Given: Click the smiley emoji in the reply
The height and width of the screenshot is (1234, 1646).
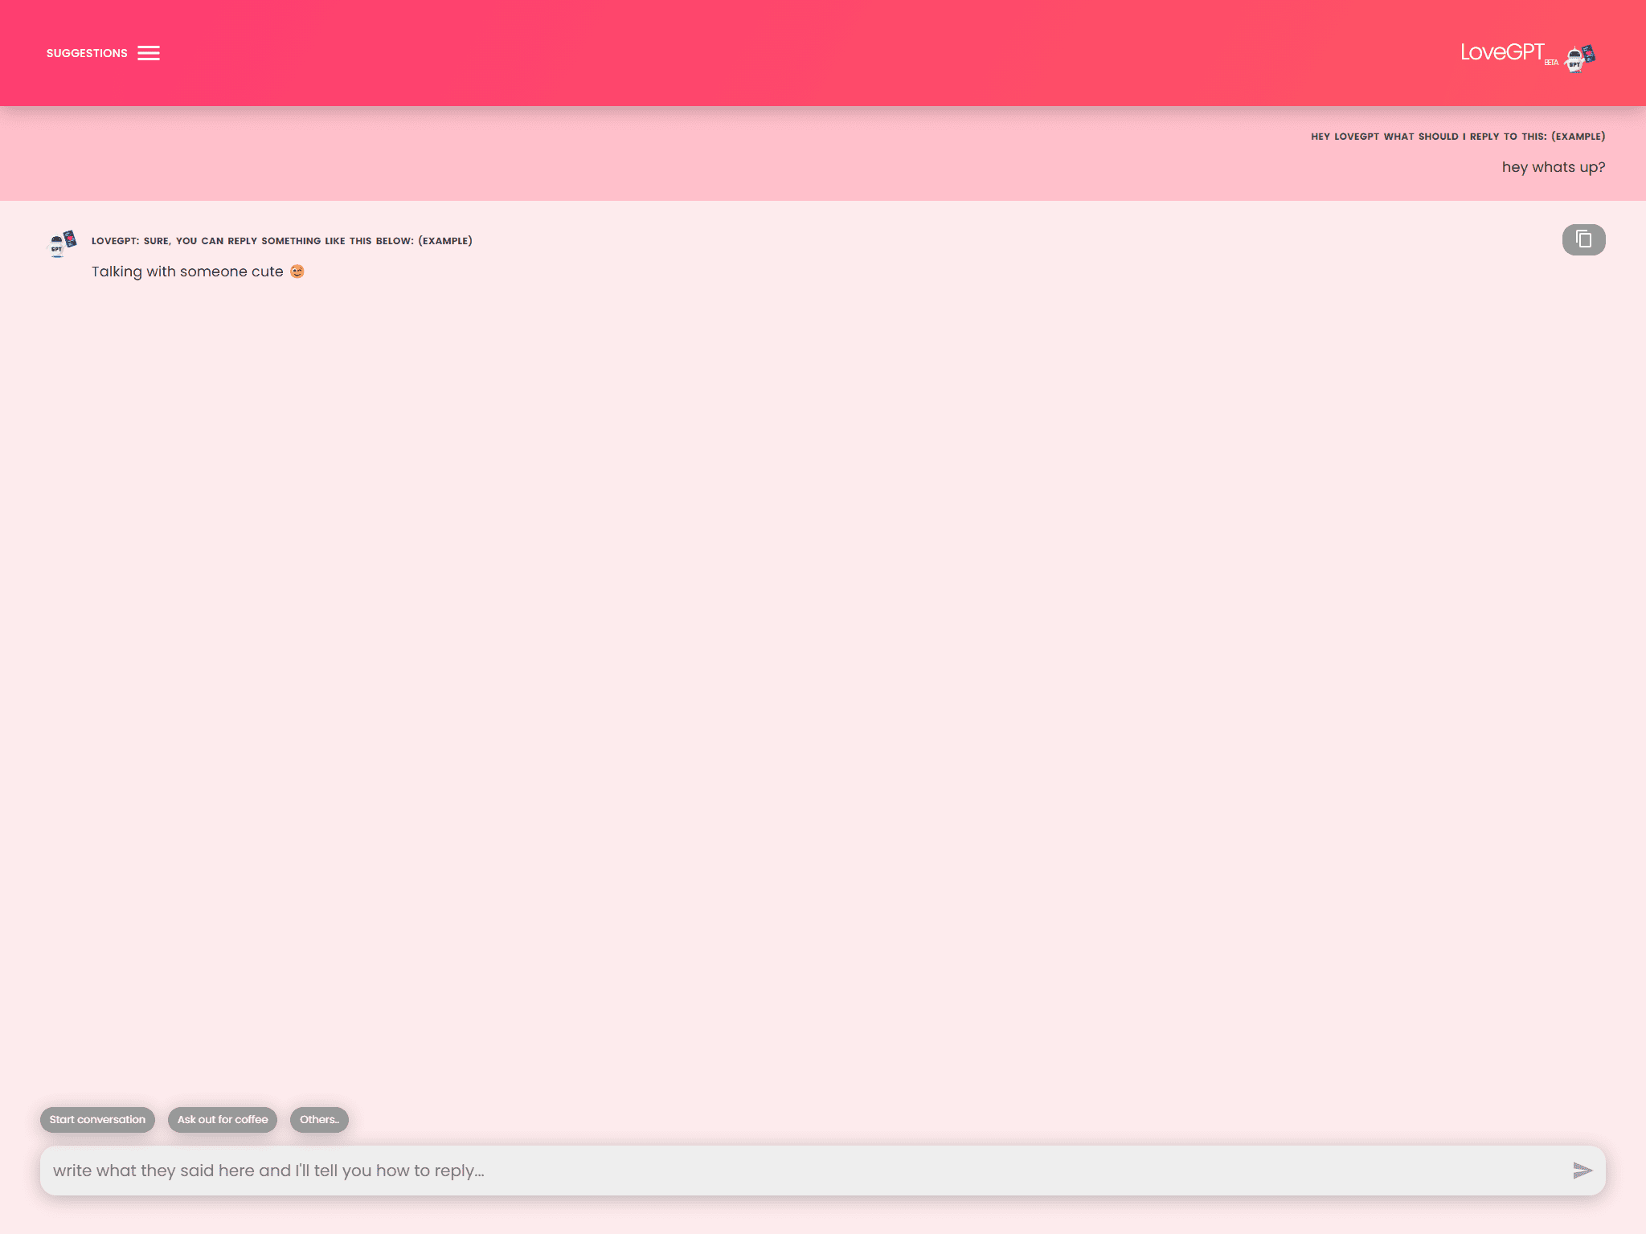Looking at the screenshot, I should (x=297, y=272).
